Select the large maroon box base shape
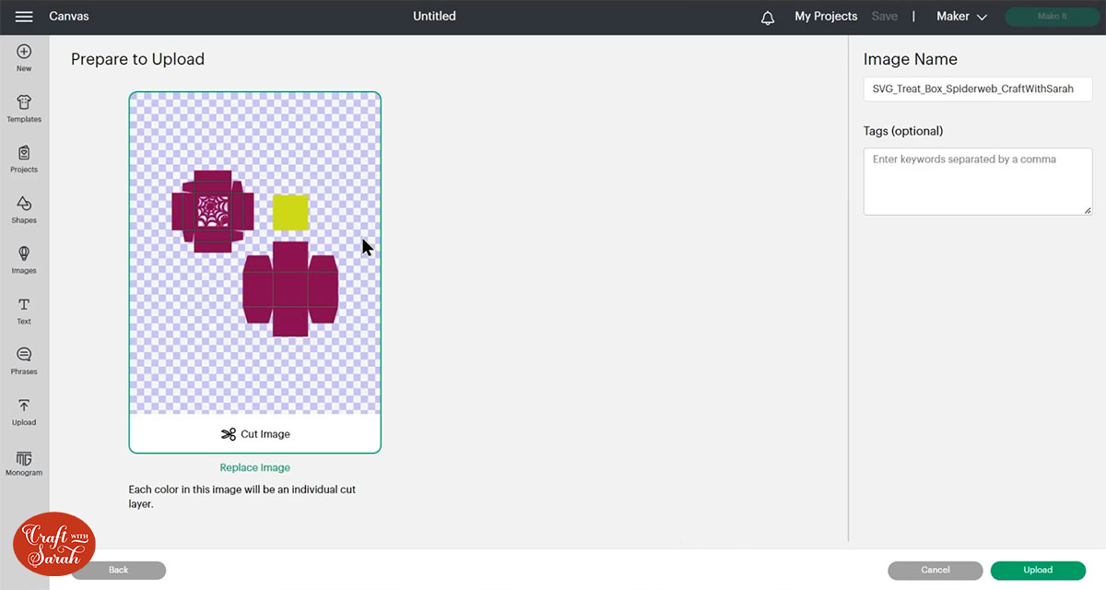 point(290,289)
